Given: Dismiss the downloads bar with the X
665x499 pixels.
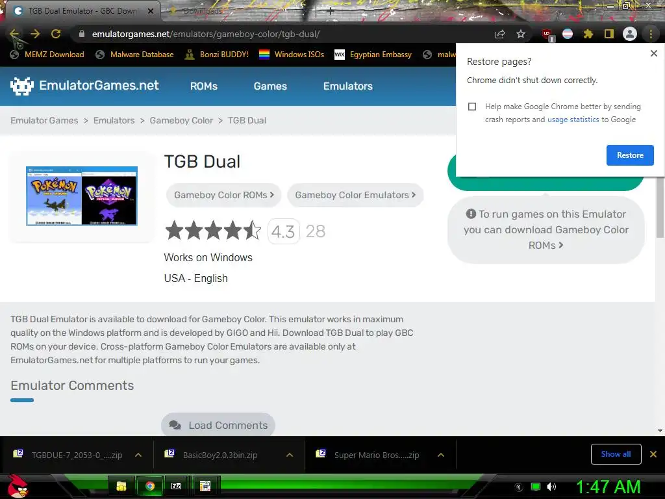Looking at the screenshot, I should point(653,454).
